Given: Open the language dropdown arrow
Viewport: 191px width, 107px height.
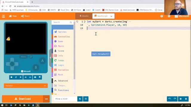Looking at the screenshot, I should tap(111, 16).
